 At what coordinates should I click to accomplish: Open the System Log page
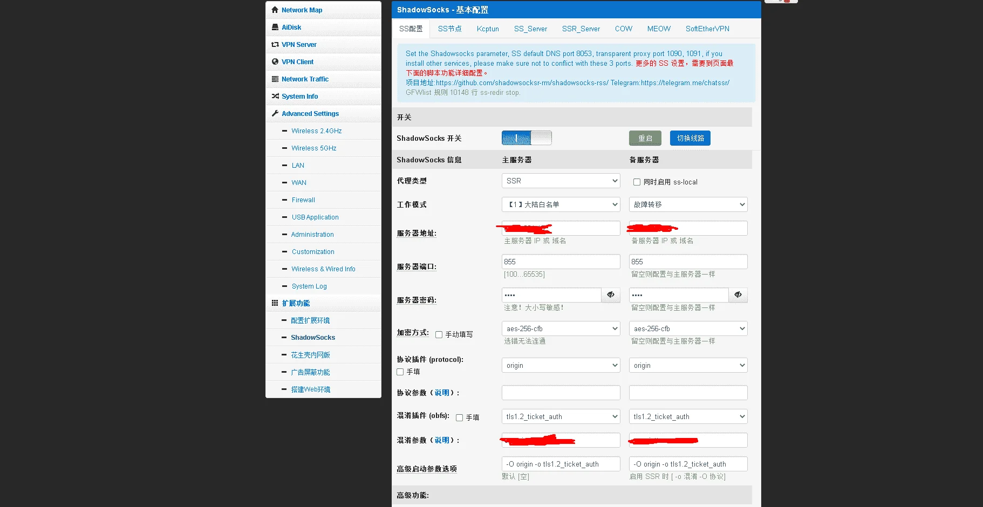(x=309, y=286)
